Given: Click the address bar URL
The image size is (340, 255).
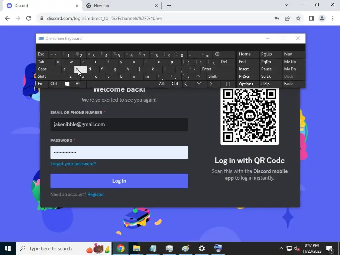Looking at the screenshot, I should tap(104, 19).
